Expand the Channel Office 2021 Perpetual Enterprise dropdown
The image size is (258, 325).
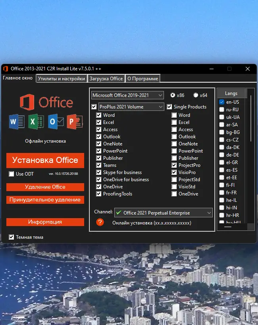[x=164, y=213]
